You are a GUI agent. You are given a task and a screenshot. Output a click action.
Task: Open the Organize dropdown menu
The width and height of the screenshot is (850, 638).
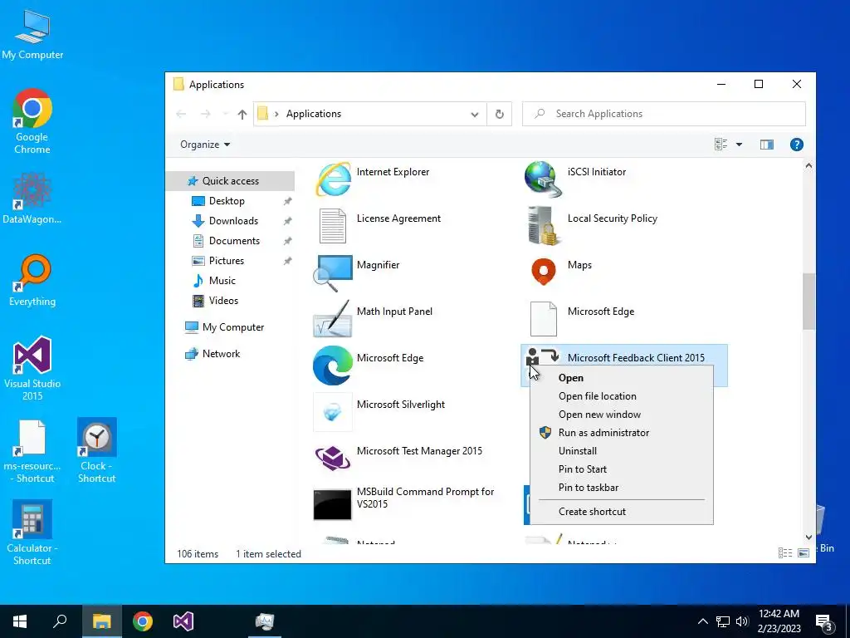click(205, 145)
